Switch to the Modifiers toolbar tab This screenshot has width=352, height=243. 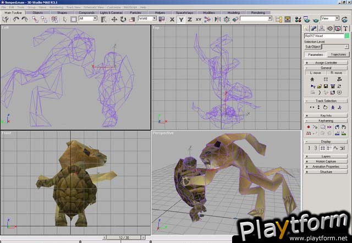coord(209,13)
